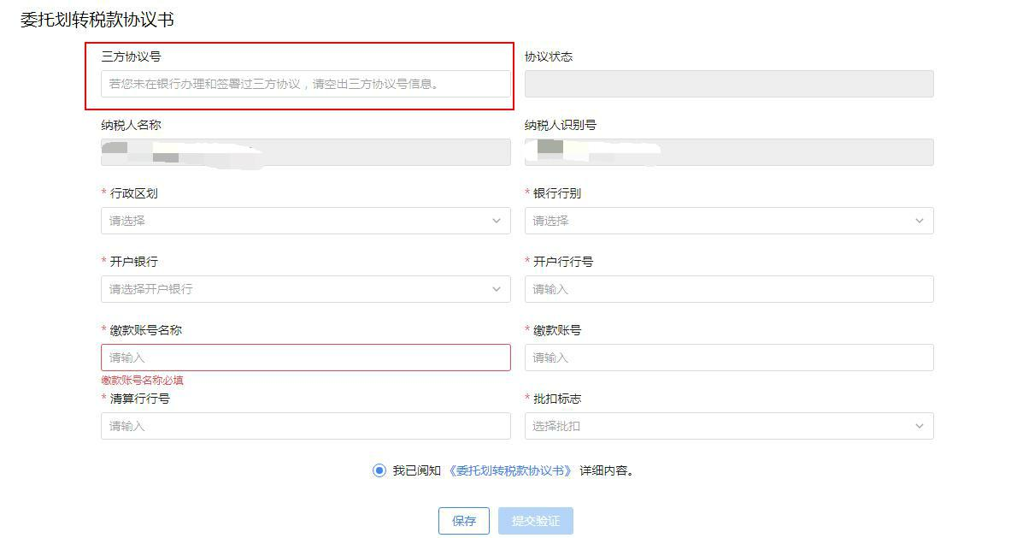Open the 请选择开户银行 dropdown
The height and width of the screenshot is (538, 1011).
pyautogui.click(x=291, y=289)
